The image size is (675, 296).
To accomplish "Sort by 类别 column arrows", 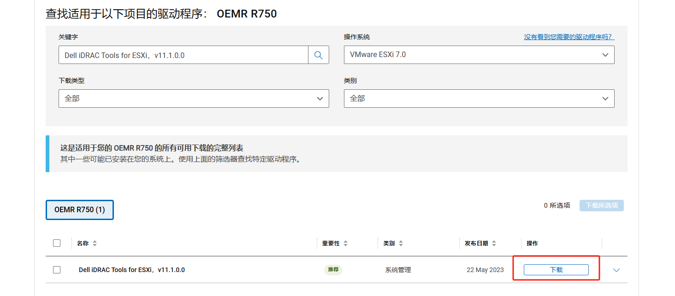I will [x=401, y=244].
